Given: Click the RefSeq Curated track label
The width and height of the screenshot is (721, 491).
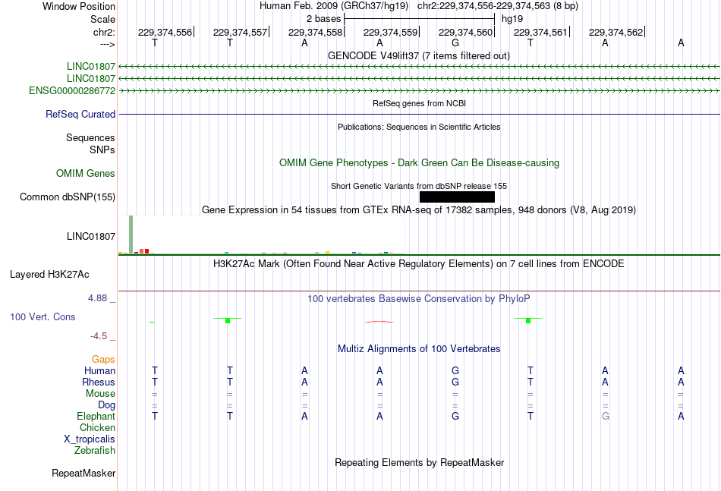Looking at the screenshot, I should (80, 114).
